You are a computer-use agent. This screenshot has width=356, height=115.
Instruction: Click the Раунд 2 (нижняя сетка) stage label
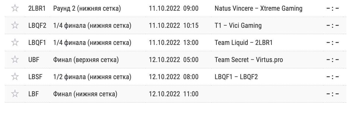tap(87, 9)
